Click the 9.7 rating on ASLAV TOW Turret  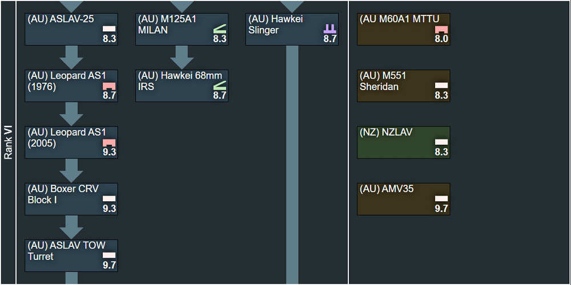pos(109,266)
